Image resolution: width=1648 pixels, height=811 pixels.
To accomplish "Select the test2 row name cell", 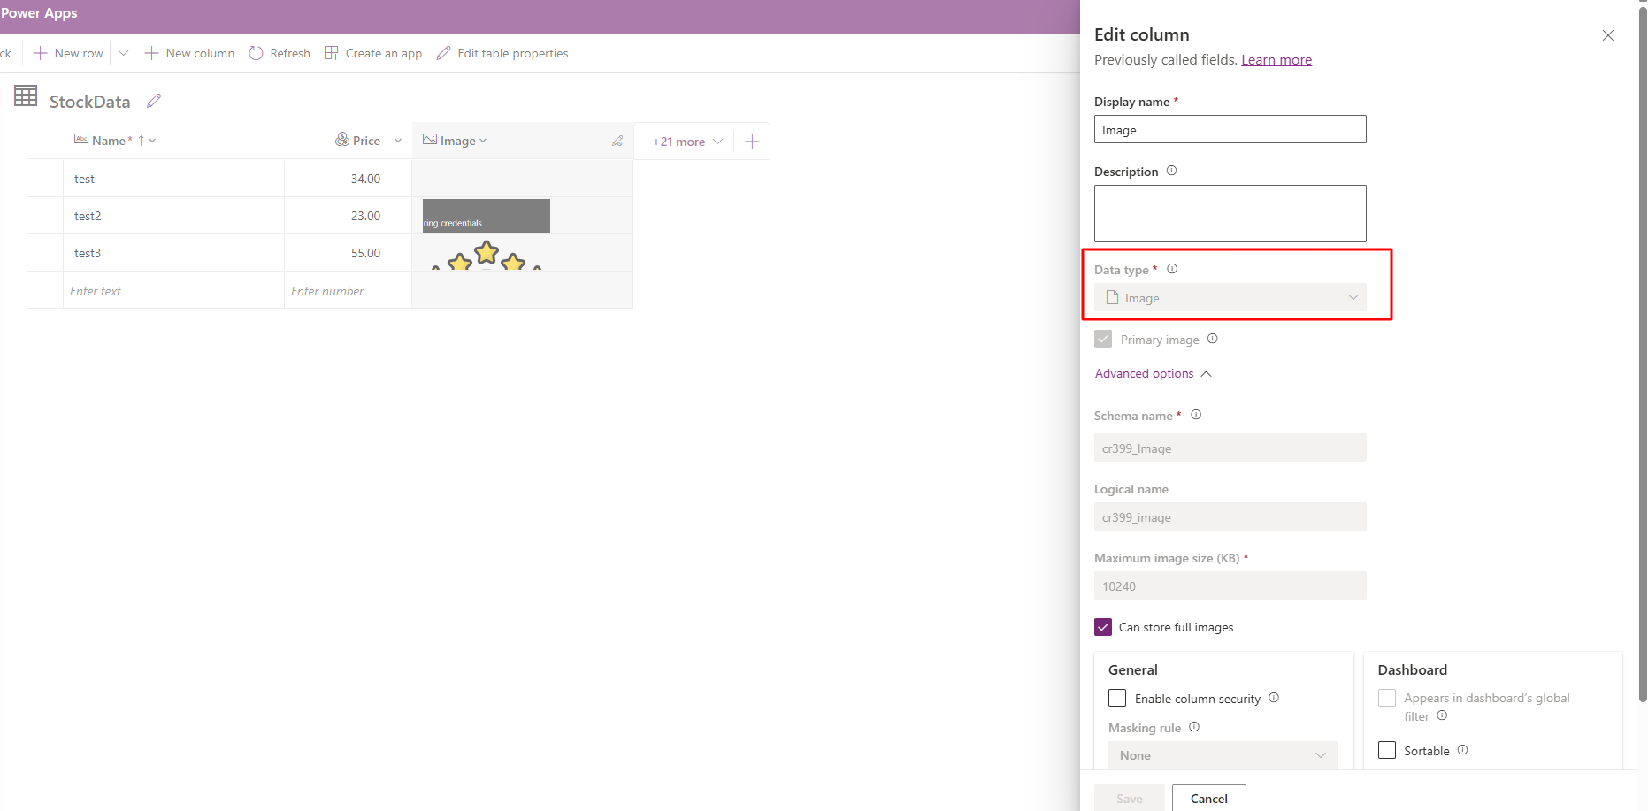I will point(173,216).
